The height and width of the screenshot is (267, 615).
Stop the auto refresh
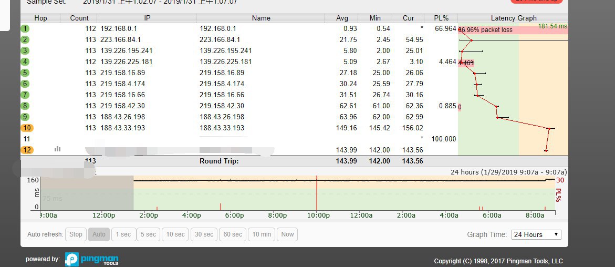76,234
